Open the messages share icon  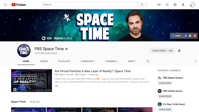(175, 5)
